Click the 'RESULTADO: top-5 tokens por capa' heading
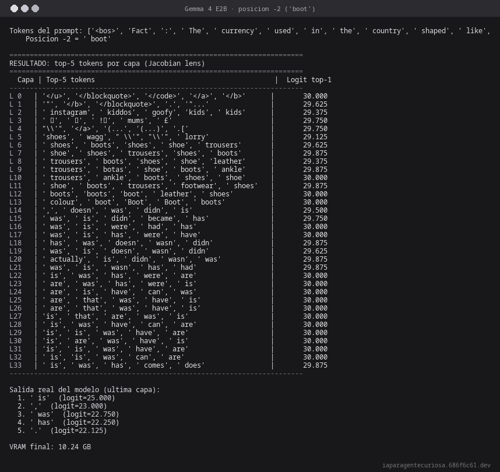The height and width of the screenshot is (472, 500). (x=107, y=64)
